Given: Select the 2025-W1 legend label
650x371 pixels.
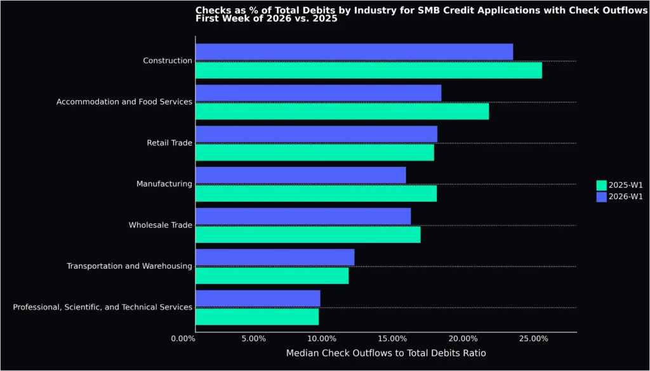Looking at the screenshot, I should tap(625, 185).
